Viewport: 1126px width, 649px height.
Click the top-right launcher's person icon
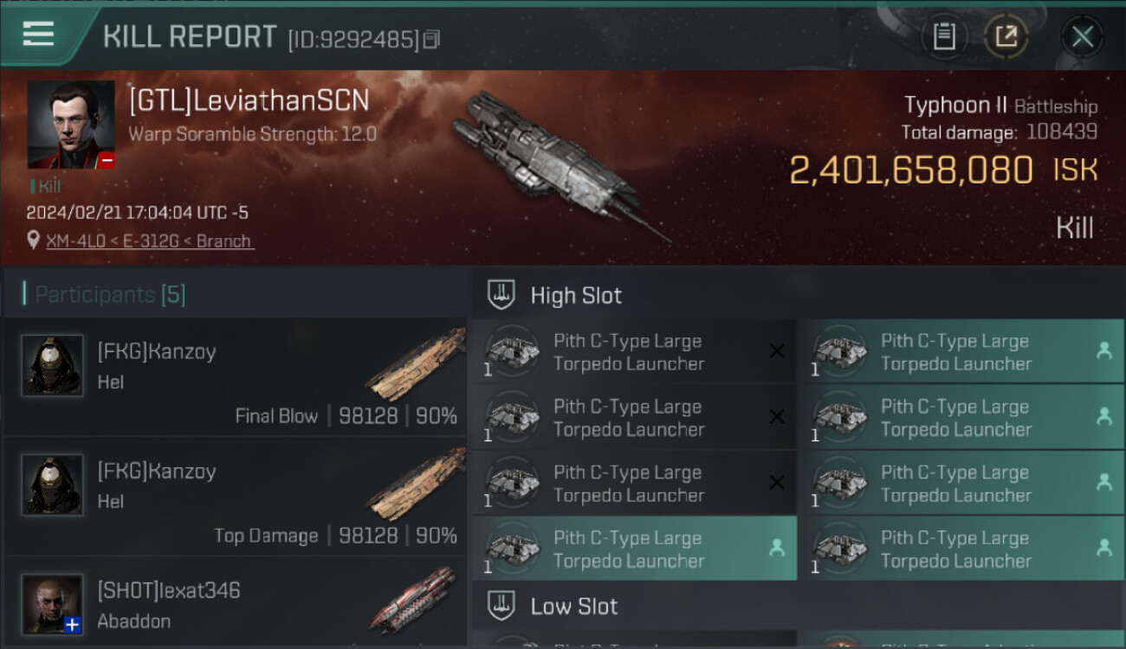pos(1104,350)
